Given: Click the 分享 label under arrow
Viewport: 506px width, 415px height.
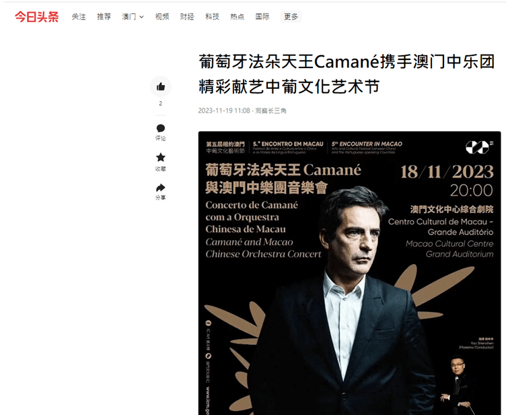Looking at the screenshot, I should coord(161,198).
